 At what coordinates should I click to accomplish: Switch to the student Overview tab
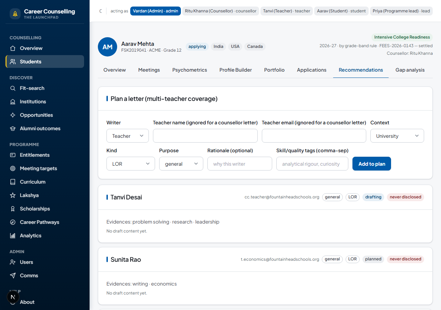[115, 70]
